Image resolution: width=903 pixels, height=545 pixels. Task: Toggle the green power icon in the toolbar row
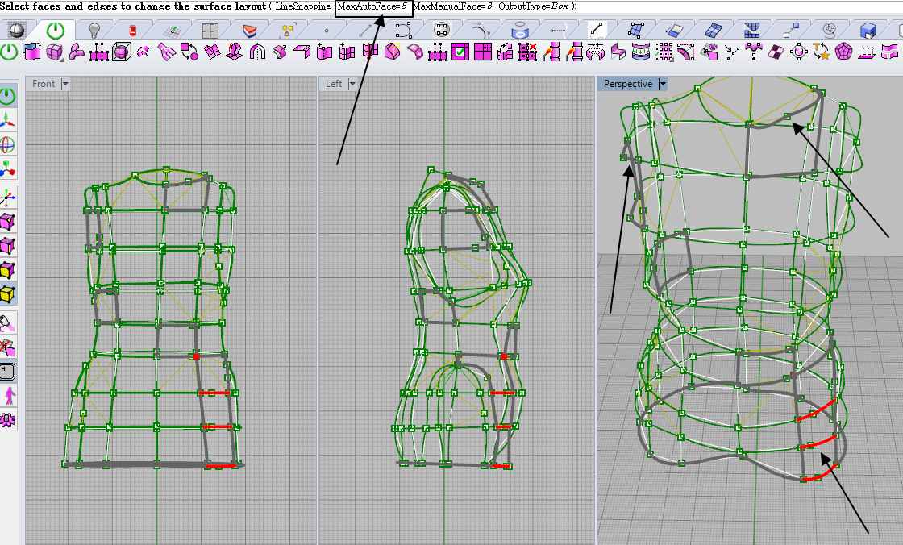coord(8,52)
